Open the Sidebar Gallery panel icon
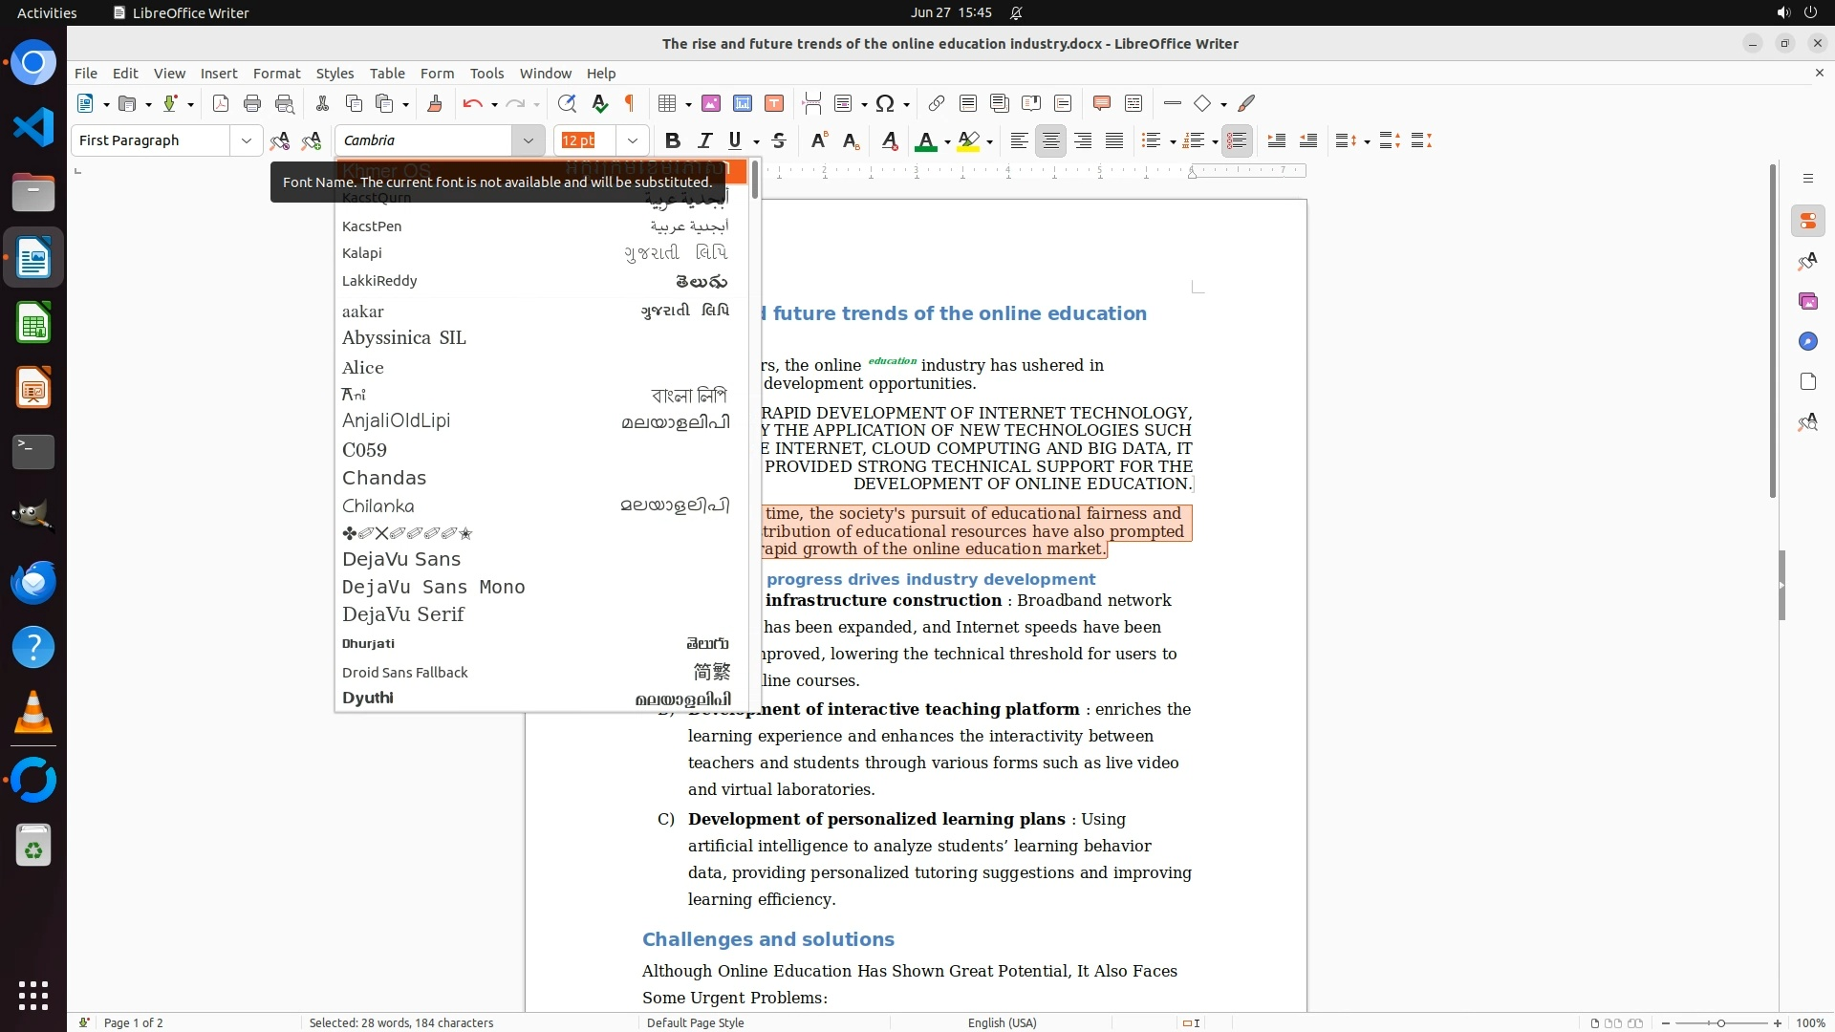The width and height of the screenshot is (1835, 1032). pyautogui.click(x=1807, y=301)
